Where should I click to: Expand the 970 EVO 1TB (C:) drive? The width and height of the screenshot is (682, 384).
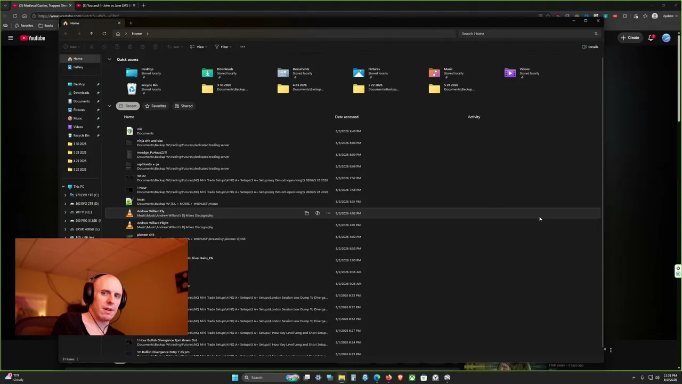coord(65,195)
